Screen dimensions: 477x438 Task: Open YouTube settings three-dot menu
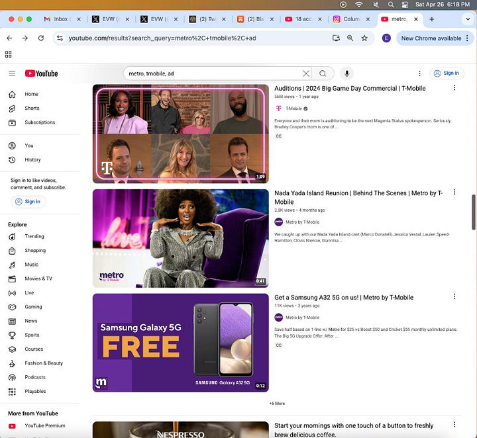[x=419, y=73]
